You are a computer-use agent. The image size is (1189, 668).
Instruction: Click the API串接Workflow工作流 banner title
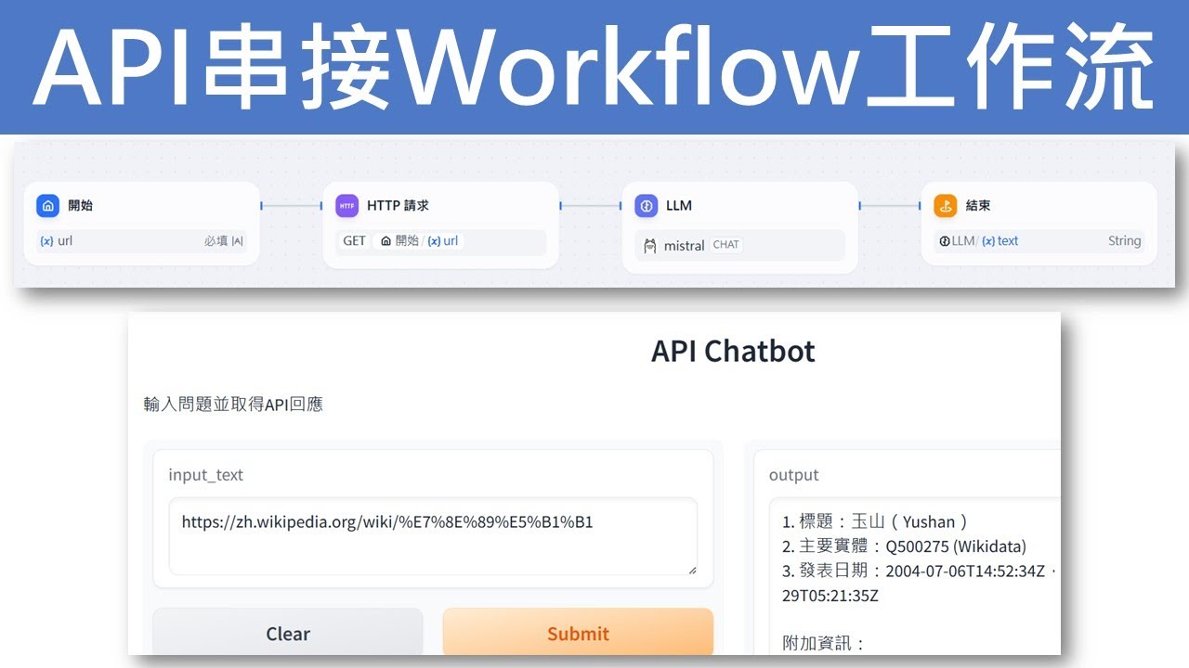tap(594, 69)
